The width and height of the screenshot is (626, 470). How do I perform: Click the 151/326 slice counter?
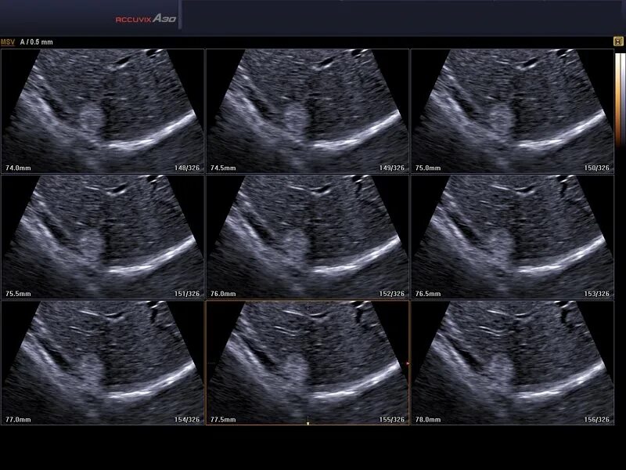coord(187,294)
